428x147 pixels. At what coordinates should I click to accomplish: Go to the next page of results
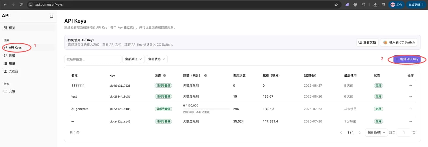pos(360,133)
